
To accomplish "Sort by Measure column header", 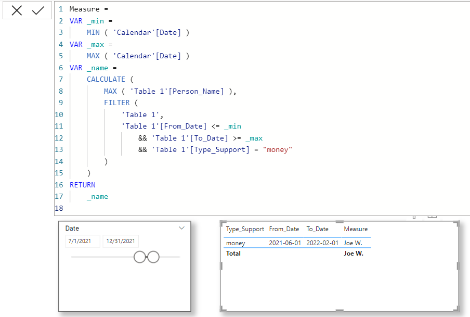I will (356, 229).
